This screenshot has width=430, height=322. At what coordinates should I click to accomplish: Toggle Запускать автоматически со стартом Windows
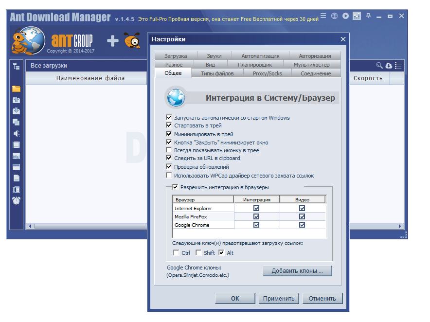(x=169, y=117)
